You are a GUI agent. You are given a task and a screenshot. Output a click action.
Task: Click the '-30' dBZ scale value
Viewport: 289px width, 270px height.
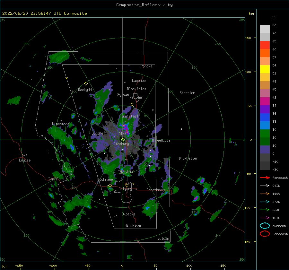tap(275, 170)
